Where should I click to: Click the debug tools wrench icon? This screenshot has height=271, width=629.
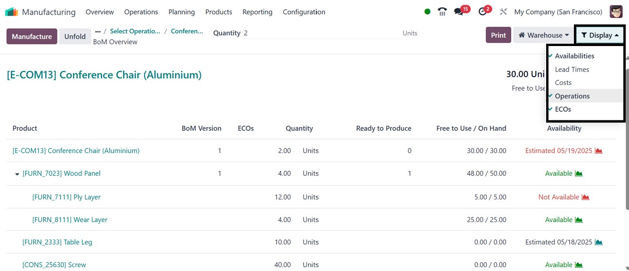(x=503, y=12)
